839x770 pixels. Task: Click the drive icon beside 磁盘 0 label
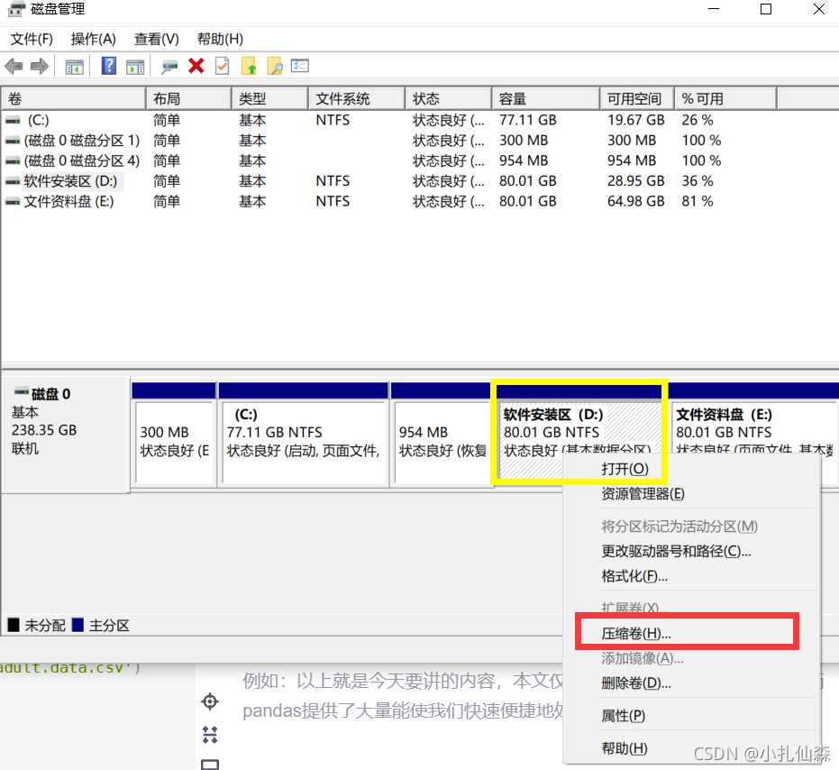point(22,392)
